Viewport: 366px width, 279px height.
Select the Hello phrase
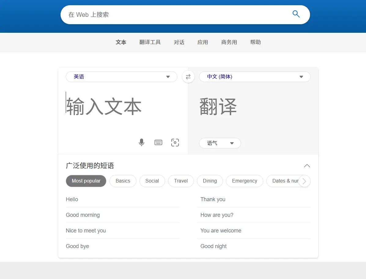(x=72, y=199)
